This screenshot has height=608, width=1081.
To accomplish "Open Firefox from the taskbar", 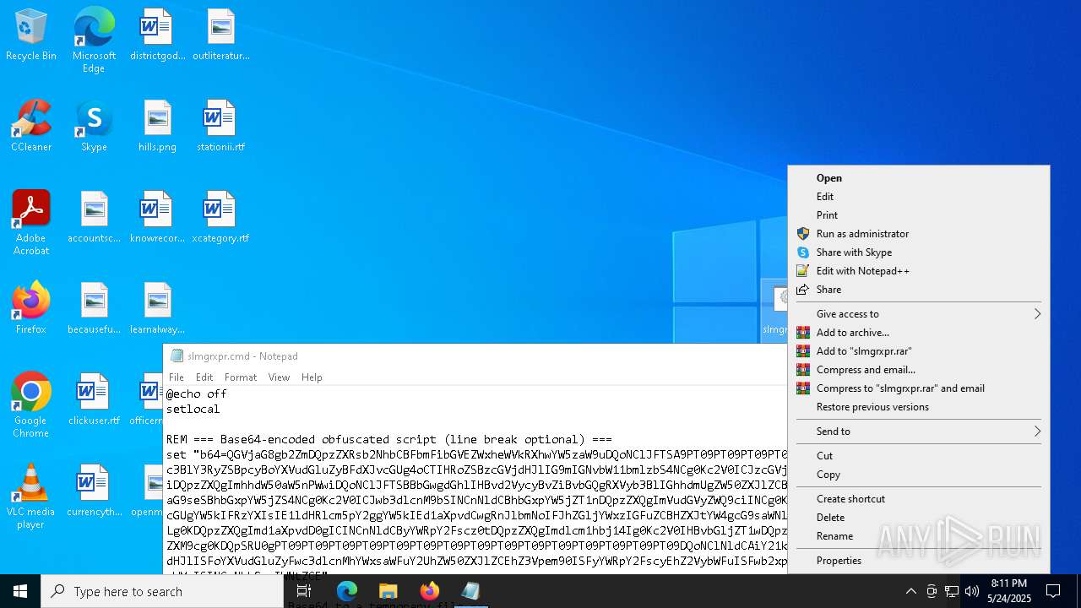I will pos(429,591).
